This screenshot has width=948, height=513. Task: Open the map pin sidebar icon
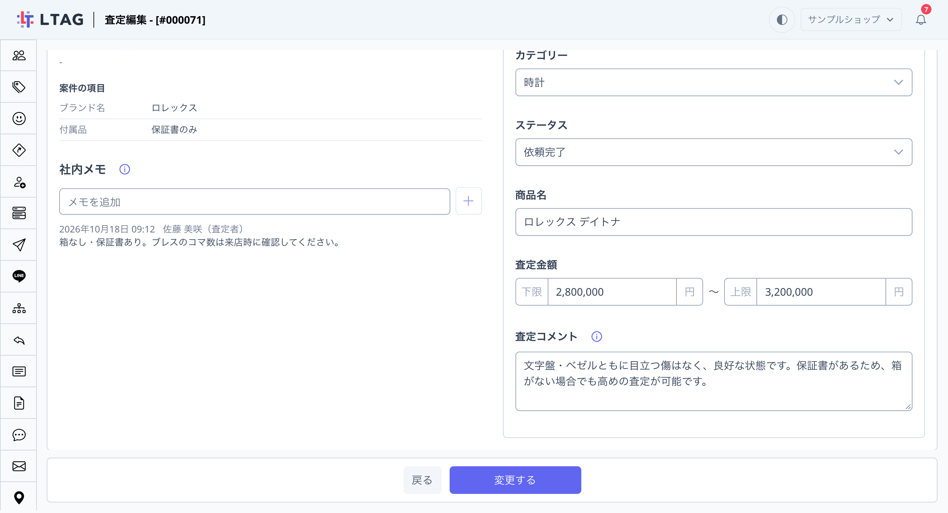[19, 498]
